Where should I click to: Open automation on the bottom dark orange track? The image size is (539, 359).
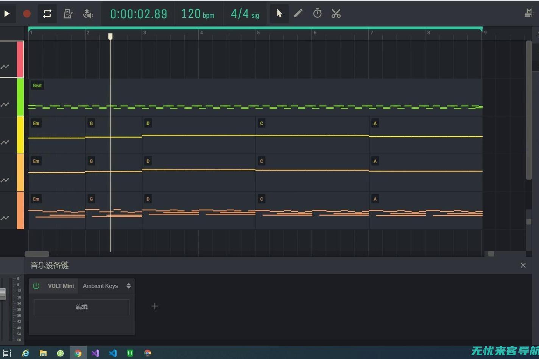5,218
